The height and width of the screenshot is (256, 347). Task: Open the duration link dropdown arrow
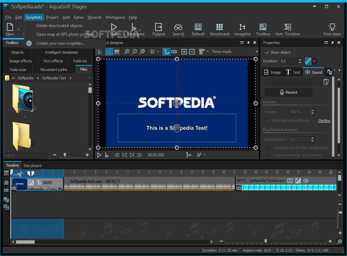coord(314,61)
